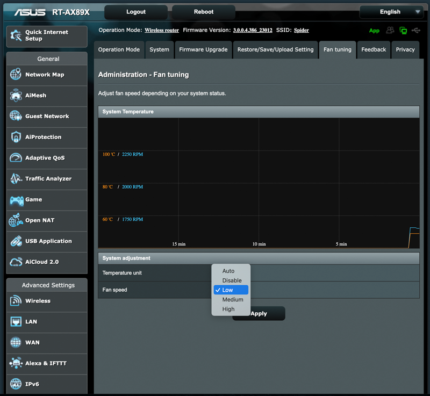Click the green network status icon
The image size is (430, 396).
coord(403,31)
